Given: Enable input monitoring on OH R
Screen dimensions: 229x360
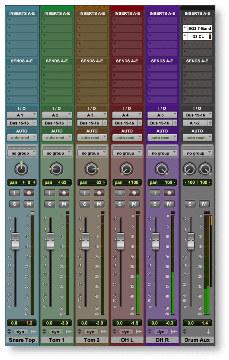Looking at the screenshot, I should [x=155, y=193].
